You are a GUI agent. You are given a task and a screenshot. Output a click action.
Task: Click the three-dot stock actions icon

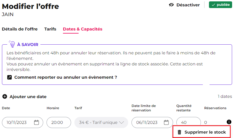pos(229,122)
